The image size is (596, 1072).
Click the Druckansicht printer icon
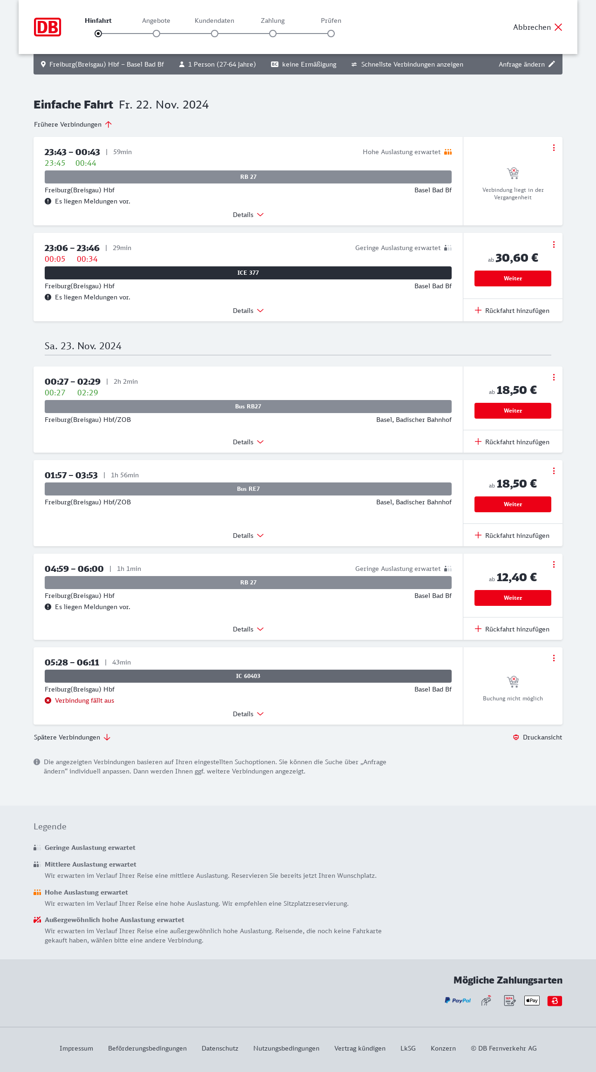tap(516, 737)
